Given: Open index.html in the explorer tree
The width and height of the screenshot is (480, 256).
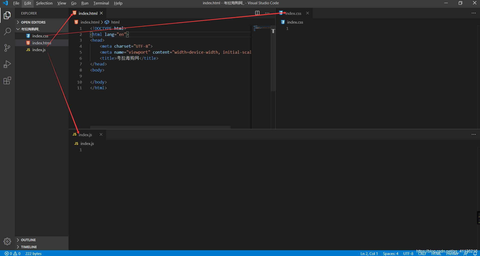Looking at the screenshot, I should 42,43.
